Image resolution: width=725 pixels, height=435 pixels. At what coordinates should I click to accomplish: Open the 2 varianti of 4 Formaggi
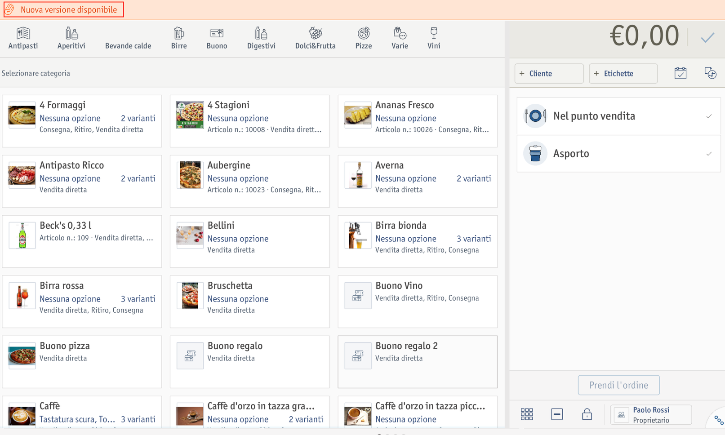(x=138, y=118)
